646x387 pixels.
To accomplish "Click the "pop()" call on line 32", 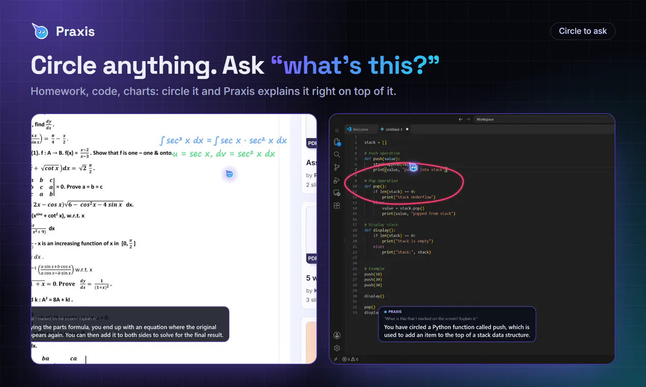I will 370,307.
